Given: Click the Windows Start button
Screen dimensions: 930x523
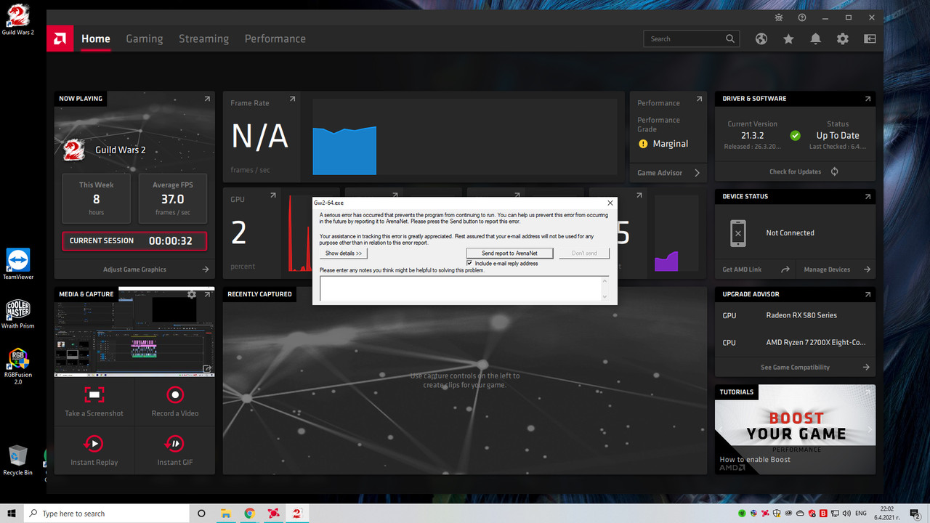Looking at the screenshot, I should tap(12, 513).
